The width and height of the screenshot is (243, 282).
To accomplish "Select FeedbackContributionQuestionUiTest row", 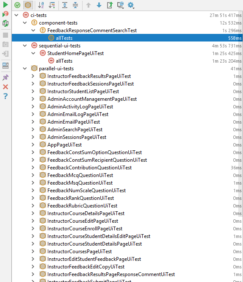I will (127, 167).
